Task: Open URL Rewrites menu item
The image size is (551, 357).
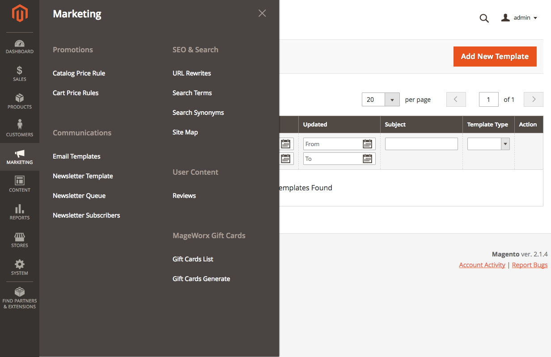Action: pyautogui.click(x=192, y=73)
